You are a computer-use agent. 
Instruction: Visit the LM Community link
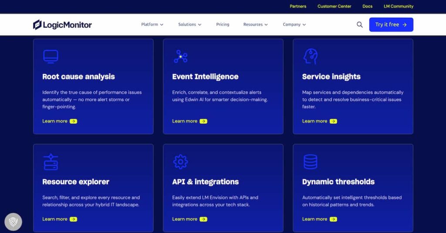pyautogui.click(x=399, y=6)
